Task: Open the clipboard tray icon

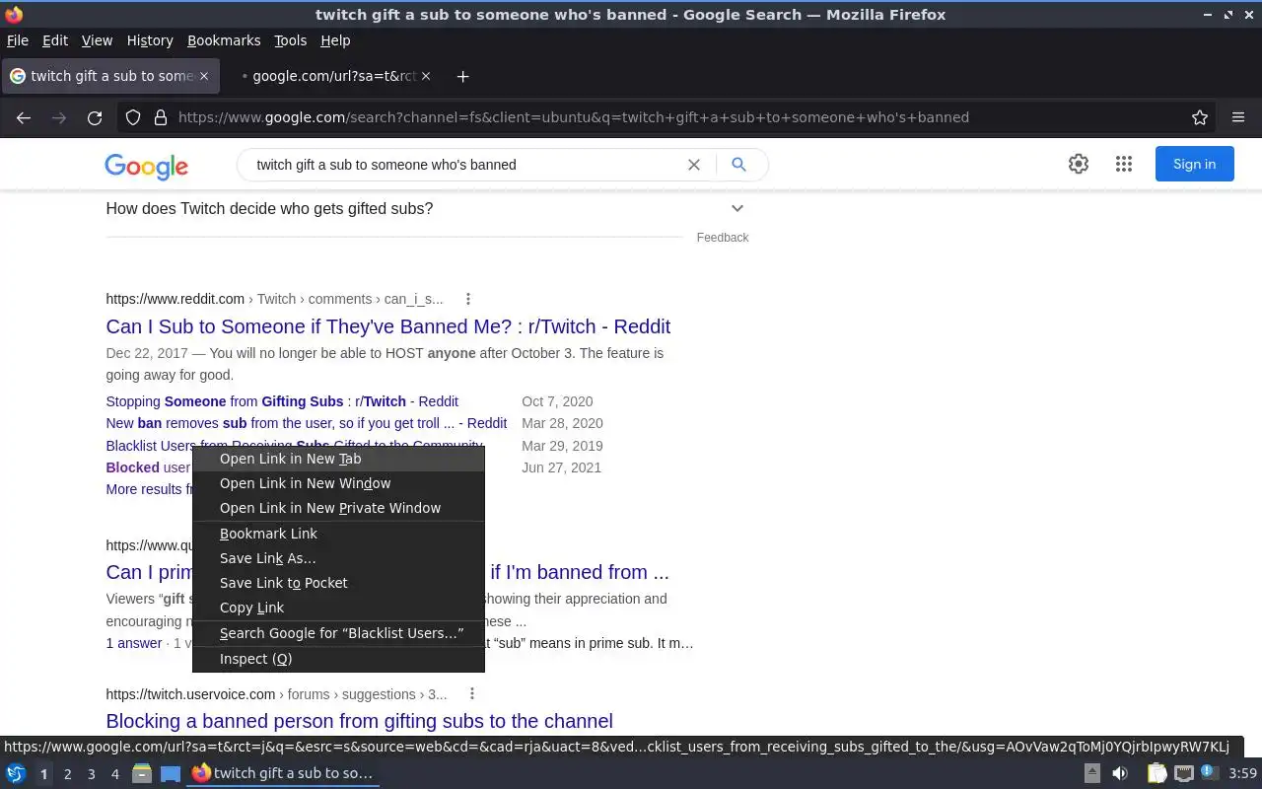Action: 1157,774
